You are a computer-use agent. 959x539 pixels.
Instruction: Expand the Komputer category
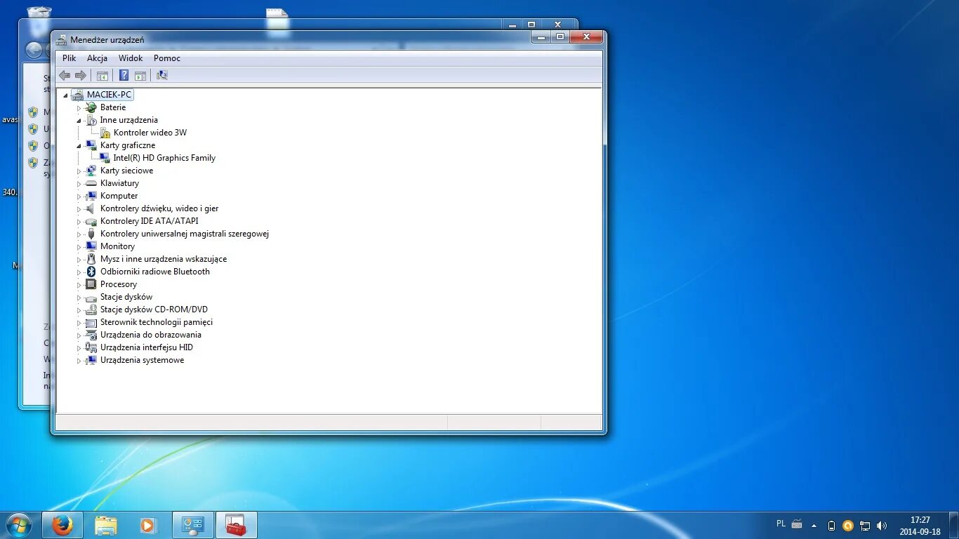(x=79, y=196)
